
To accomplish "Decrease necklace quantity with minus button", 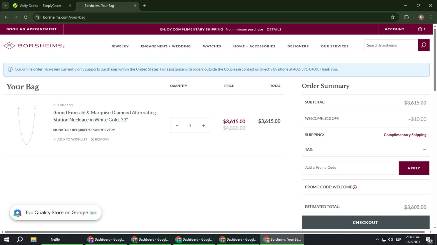I will tap(177, 125).
